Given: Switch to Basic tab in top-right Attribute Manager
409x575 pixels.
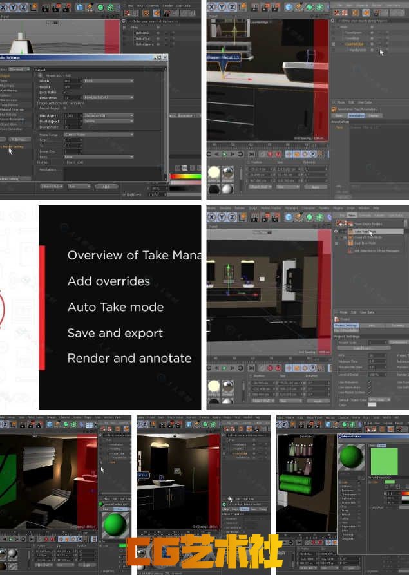Looking at the screenshot, I should pyautogui.click(x=339, y=115).
